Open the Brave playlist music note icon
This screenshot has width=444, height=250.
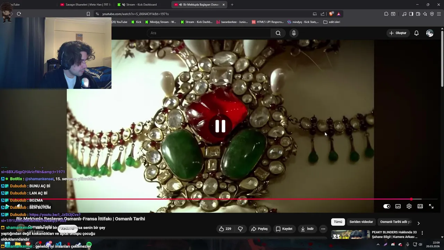404,14
